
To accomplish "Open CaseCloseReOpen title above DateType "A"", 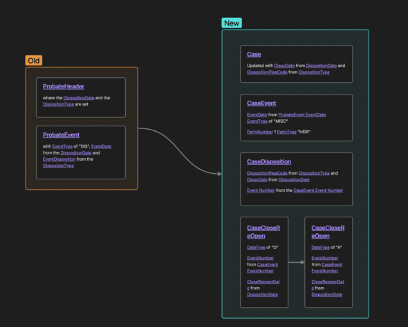I will 328,232.
